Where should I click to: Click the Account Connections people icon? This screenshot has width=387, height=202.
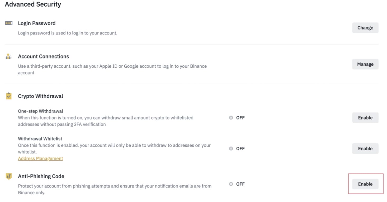pos(8,56)
